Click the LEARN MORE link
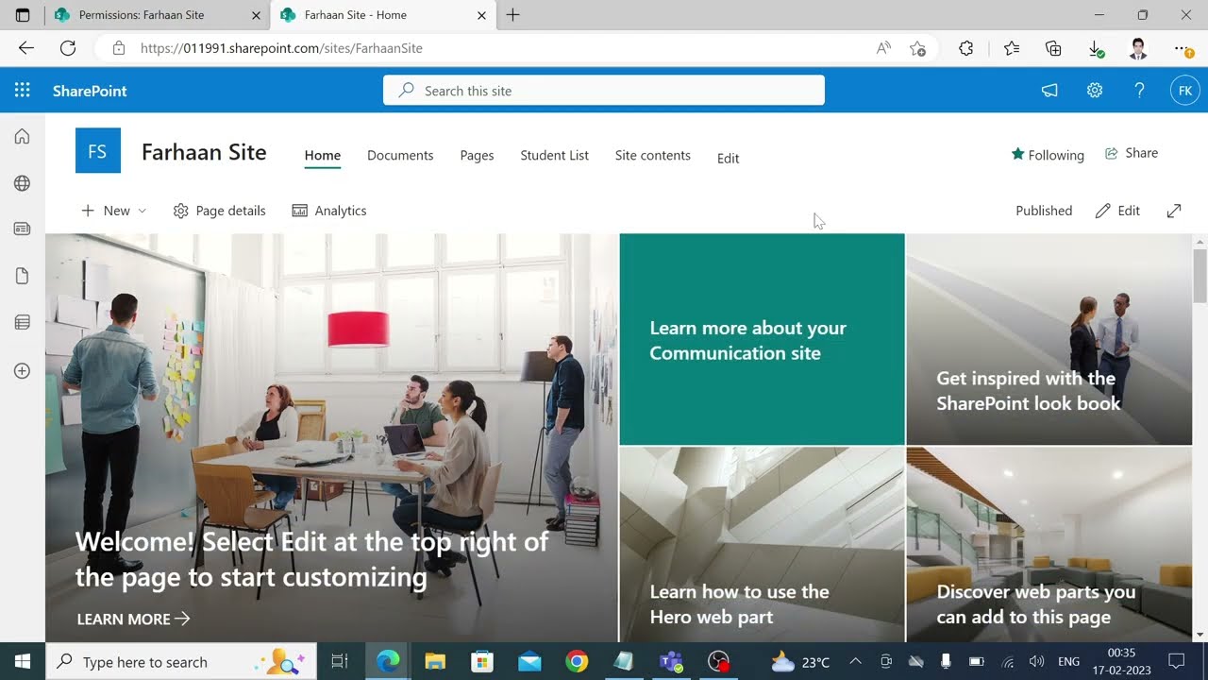Screen dimensions: 1208x680 tap(133, 620)
